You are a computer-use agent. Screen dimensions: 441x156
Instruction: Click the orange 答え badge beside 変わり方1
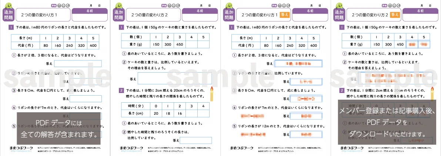(x=284, y=16)
